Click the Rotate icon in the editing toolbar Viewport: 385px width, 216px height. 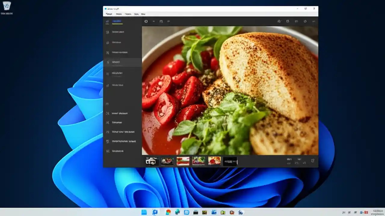coord(161,21)
